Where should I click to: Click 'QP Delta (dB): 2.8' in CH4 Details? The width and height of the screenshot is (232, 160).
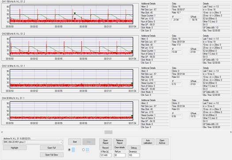(210, 124)
